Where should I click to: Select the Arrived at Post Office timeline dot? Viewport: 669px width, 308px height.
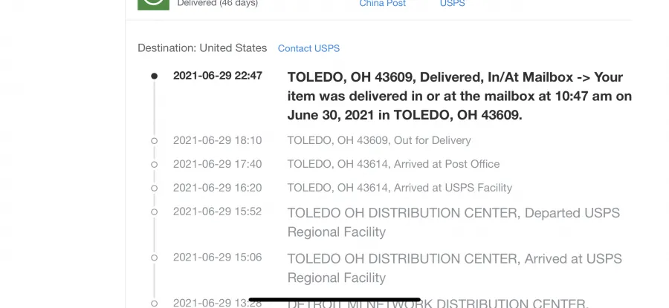(154, 165)
